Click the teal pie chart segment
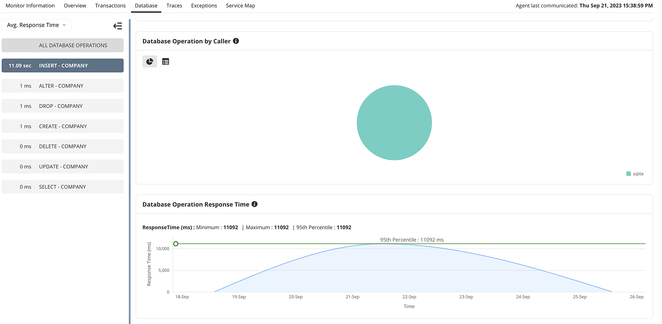The width and height of the screenshot is (662, 324). pos(394,123)
